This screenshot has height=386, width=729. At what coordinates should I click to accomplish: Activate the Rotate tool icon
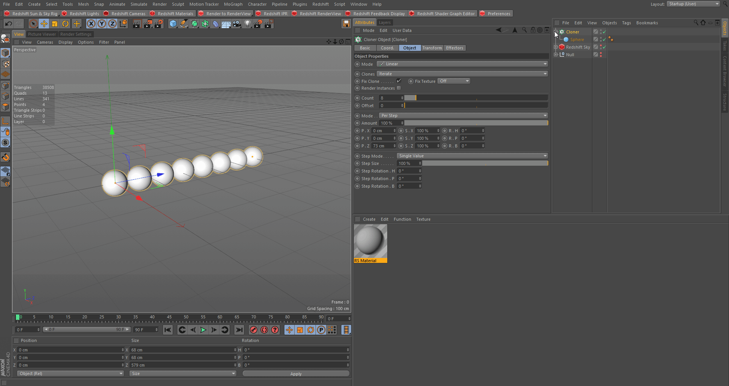tap(65, 24)
